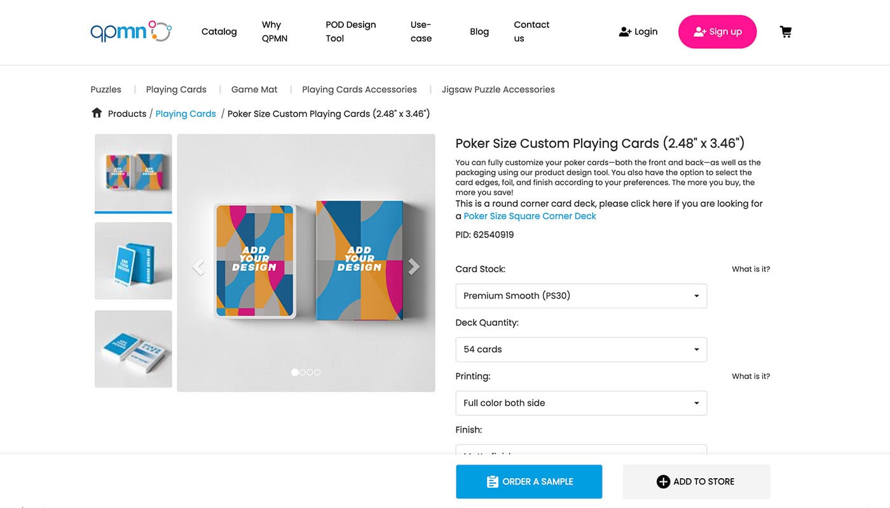This screenshot has height=508, width=890.
Task: Open the Deck Quantity dropdown
Action: point(581,349)
